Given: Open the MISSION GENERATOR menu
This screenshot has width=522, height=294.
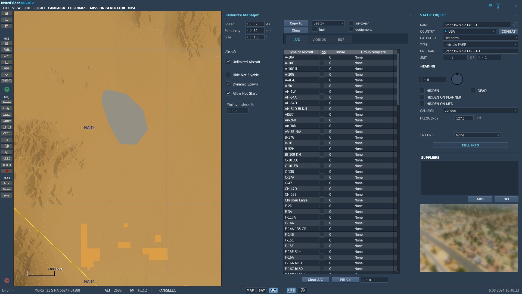Looking at the screenshot, I should 107,8.
